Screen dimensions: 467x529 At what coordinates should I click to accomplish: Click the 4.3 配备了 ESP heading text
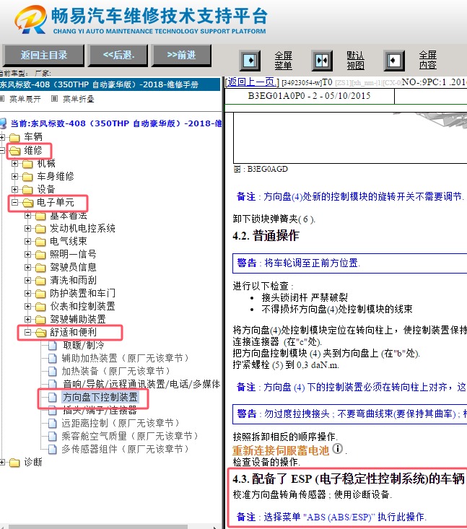coord(348,478)
